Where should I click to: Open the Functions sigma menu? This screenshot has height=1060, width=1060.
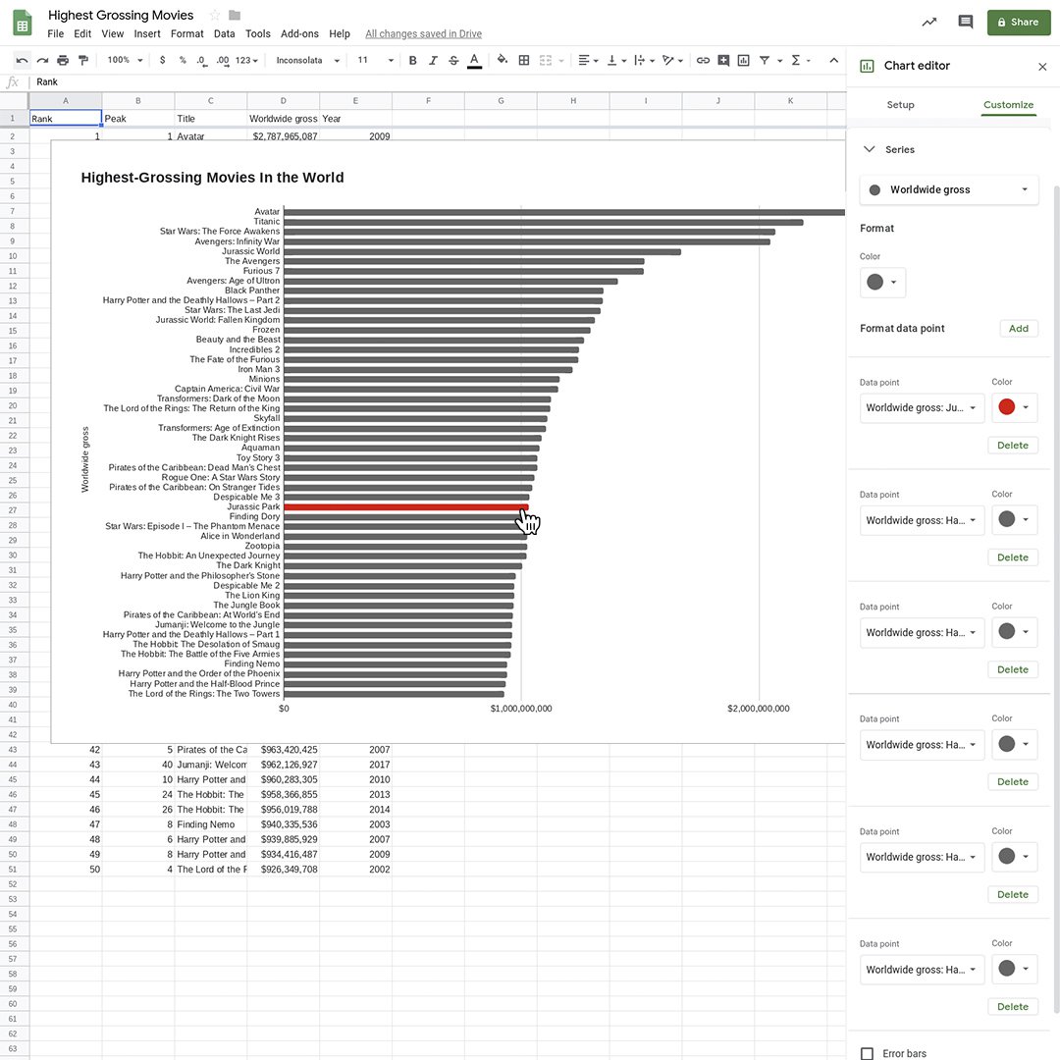click(801, 60)
